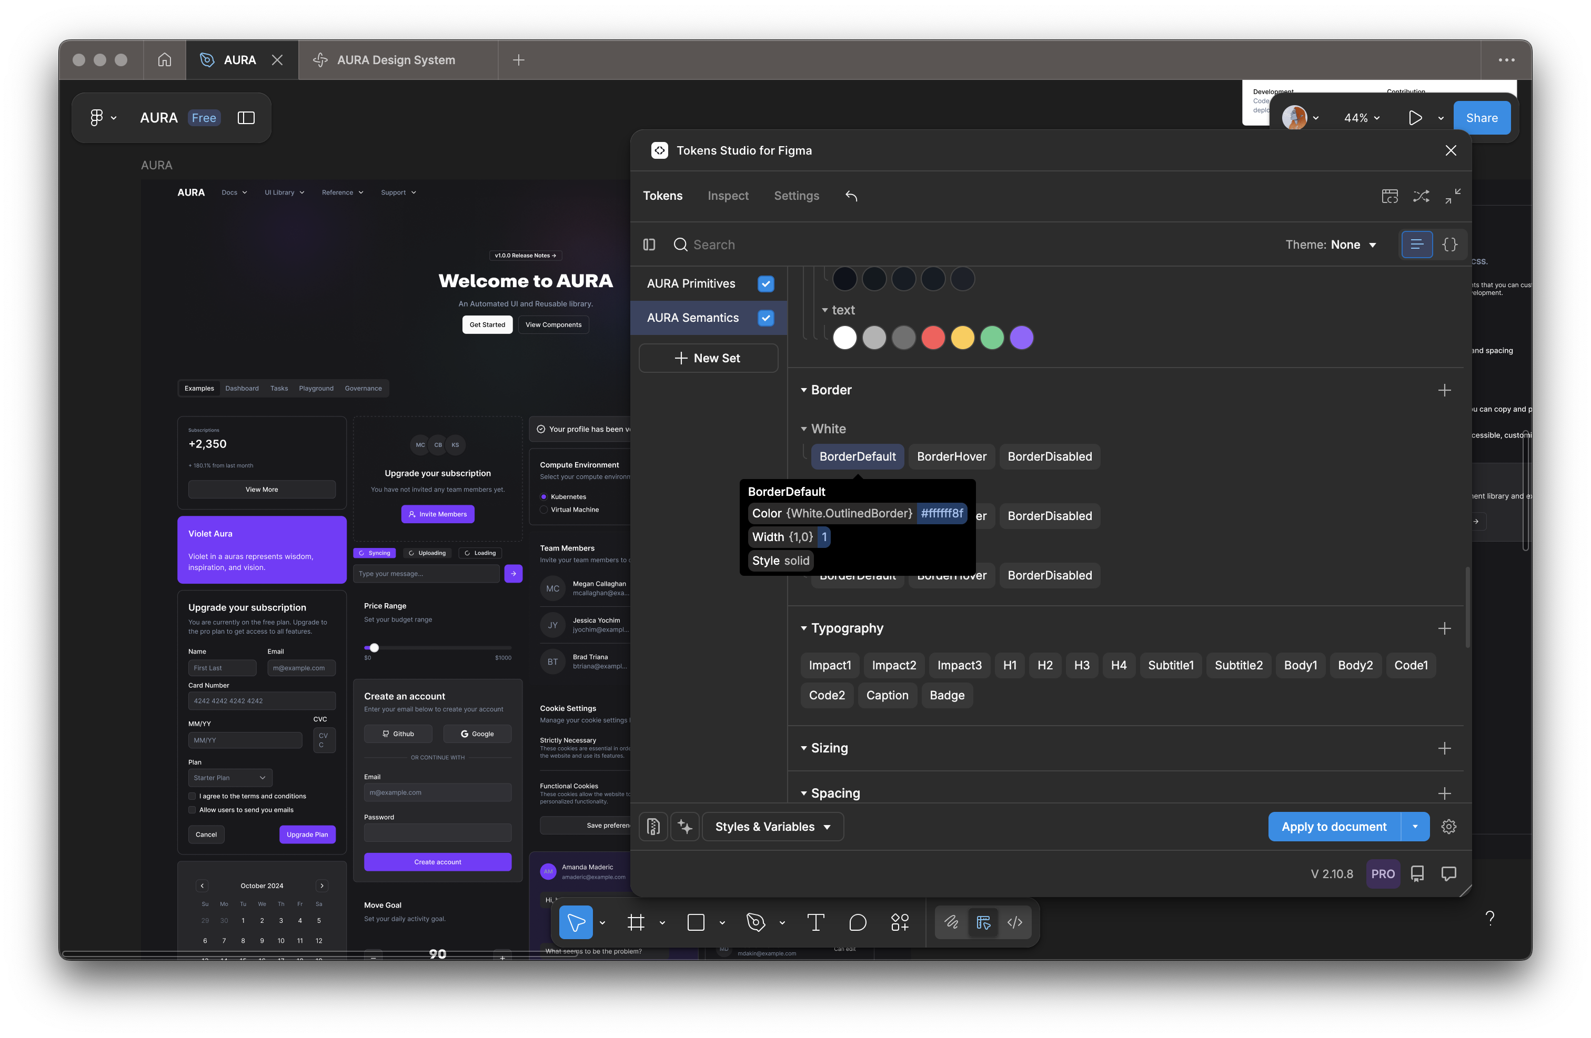Open the Actions/resources tool
The height and width of the screenshot is (1038, 1591).
coord(900,922)
